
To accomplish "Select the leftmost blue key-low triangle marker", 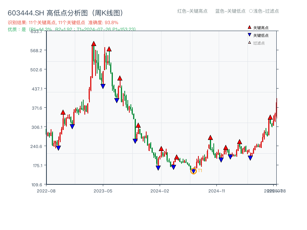I will point(58,148).
